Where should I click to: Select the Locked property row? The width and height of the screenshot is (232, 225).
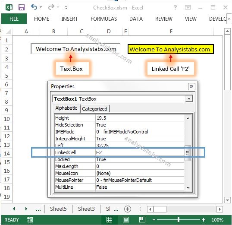119,159
